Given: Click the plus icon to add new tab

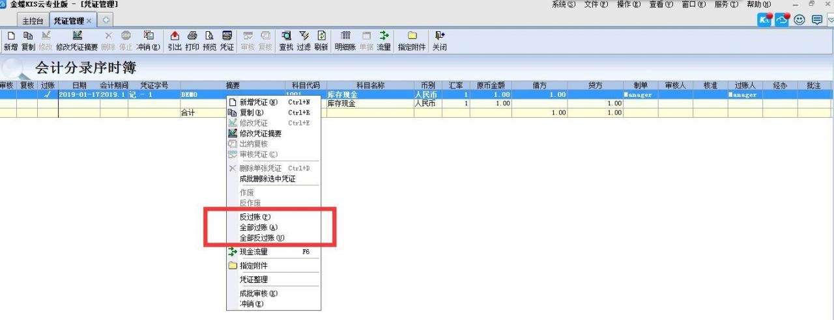Looking at the screenshot, I should tap(107, 21).
